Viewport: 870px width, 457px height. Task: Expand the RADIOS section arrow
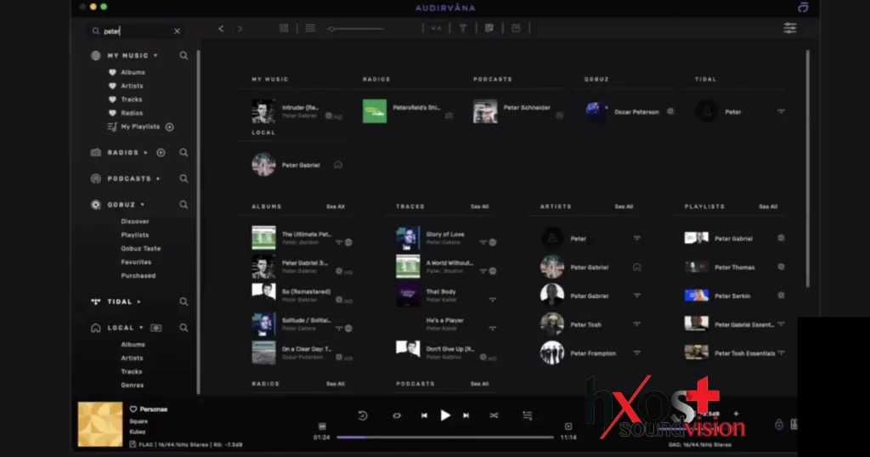pos(146,153)
